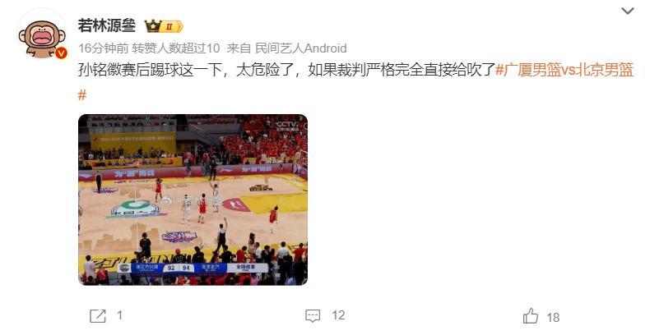Open the 16分钟前 timestamp link
650x335 pixels.
[x=103, y=48]
